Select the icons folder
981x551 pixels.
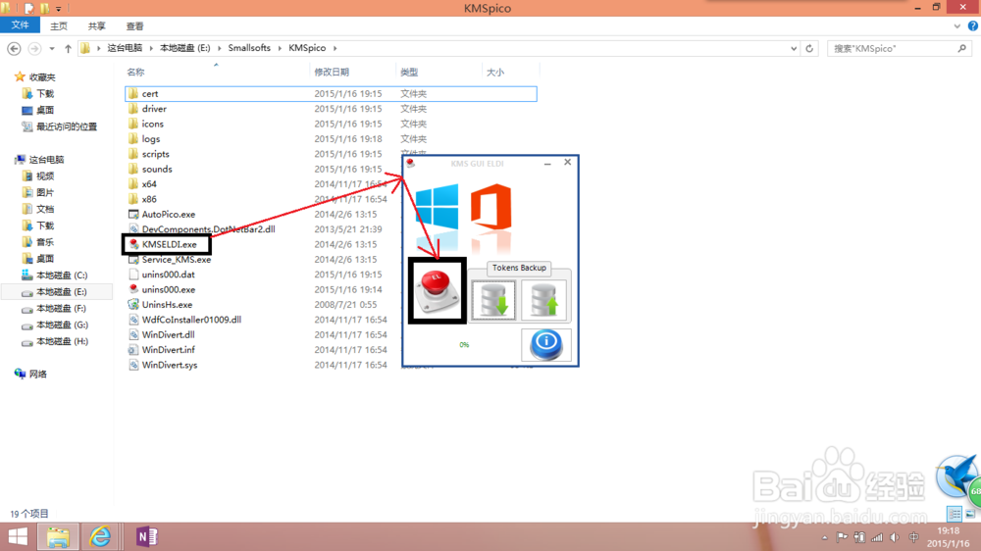(x=152, y=124)
